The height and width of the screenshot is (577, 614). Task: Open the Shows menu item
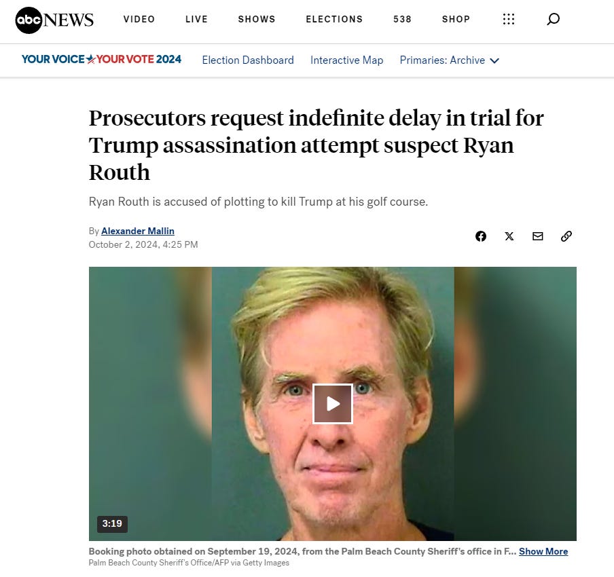[x=257, y=19]
